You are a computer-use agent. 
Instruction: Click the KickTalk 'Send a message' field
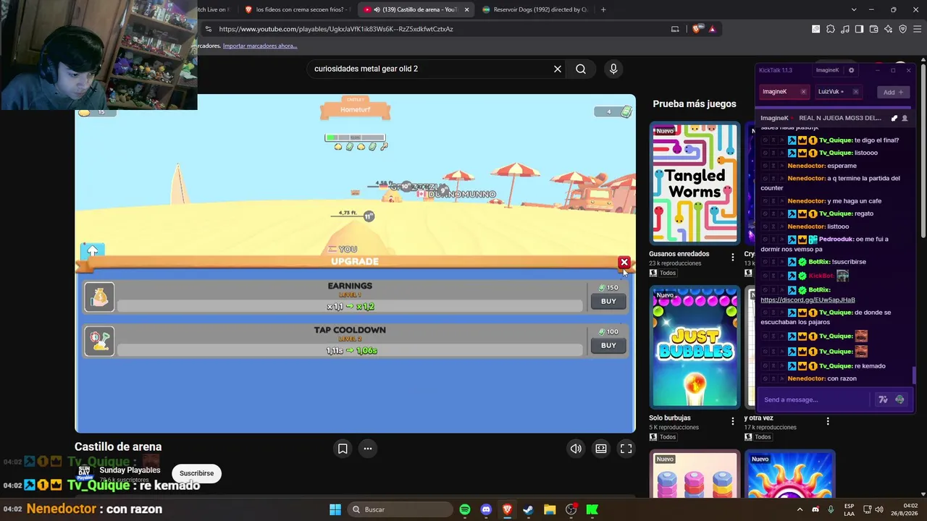point(815,399)
